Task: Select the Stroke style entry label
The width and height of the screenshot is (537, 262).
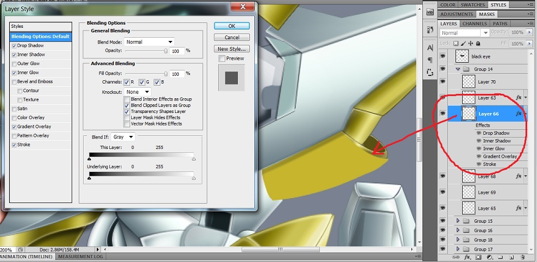Action: tap(24, 145)
